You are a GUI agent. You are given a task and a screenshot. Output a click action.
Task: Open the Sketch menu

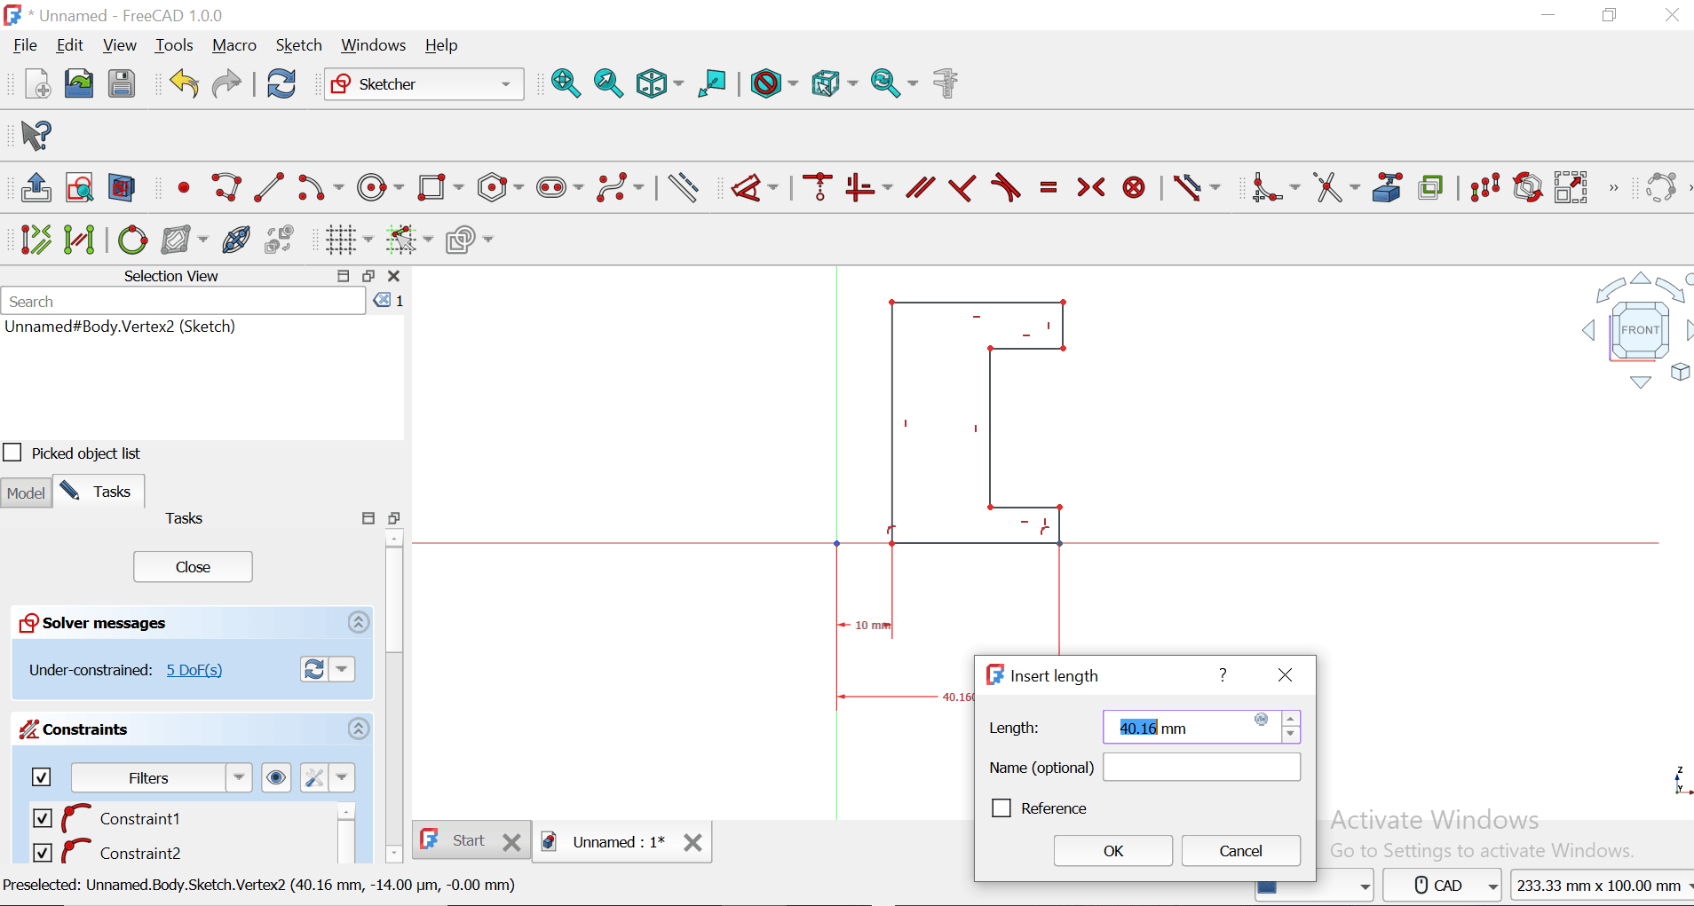tap(298, 45)
